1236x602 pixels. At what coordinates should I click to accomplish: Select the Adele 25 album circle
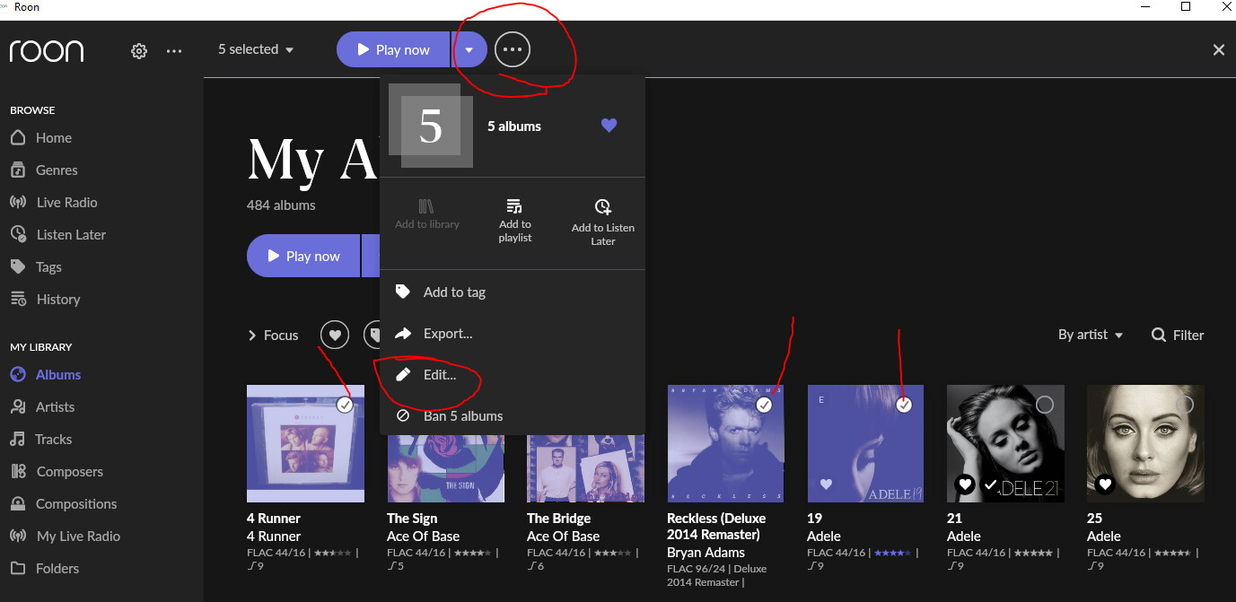click(1185, 406)
